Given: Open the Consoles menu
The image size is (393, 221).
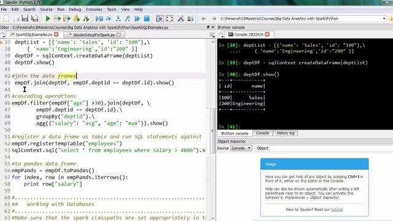Looking at the screenshot, I should coord(94,9).
